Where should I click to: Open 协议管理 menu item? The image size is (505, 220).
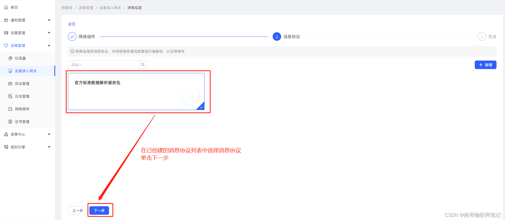(28, 84)
